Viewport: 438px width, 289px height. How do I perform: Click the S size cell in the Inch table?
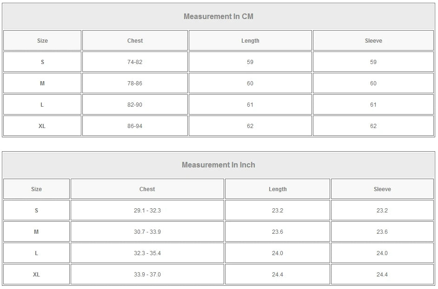click(x=36, y=211)
